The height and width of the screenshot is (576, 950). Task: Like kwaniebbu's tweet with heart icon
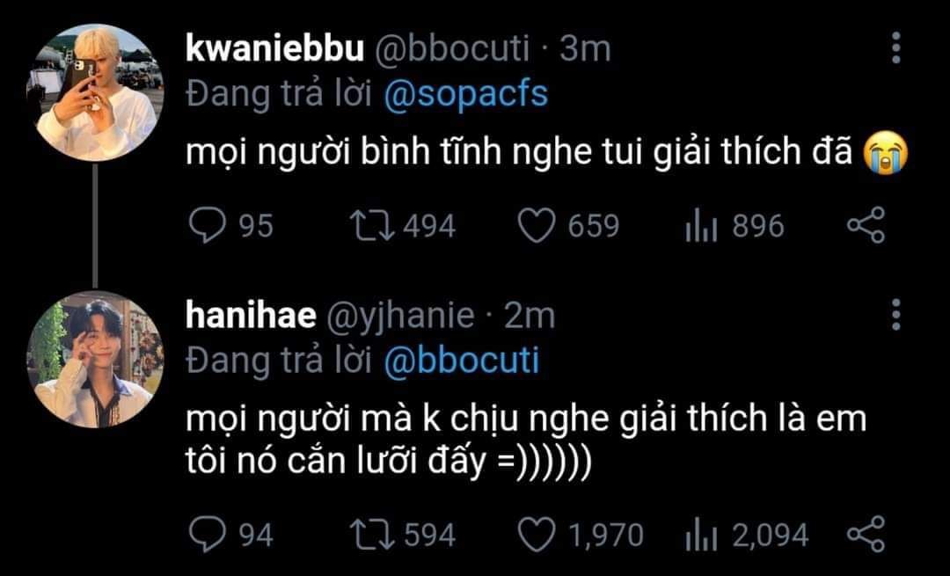534,227
